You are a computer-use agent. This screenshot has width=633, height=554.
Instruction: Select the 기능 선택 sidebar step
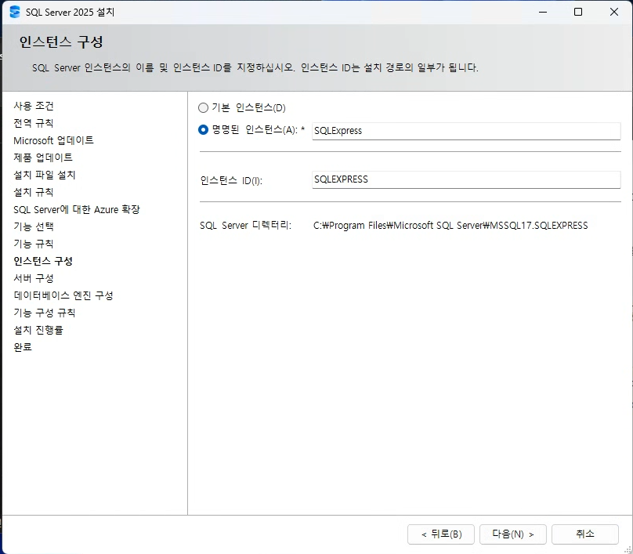point(34,226)
